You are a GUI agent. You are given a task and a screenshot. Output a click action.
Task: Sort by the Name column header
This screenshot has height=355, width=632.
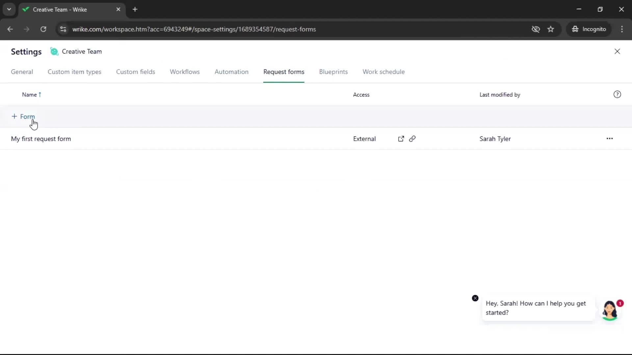point(29,95)
